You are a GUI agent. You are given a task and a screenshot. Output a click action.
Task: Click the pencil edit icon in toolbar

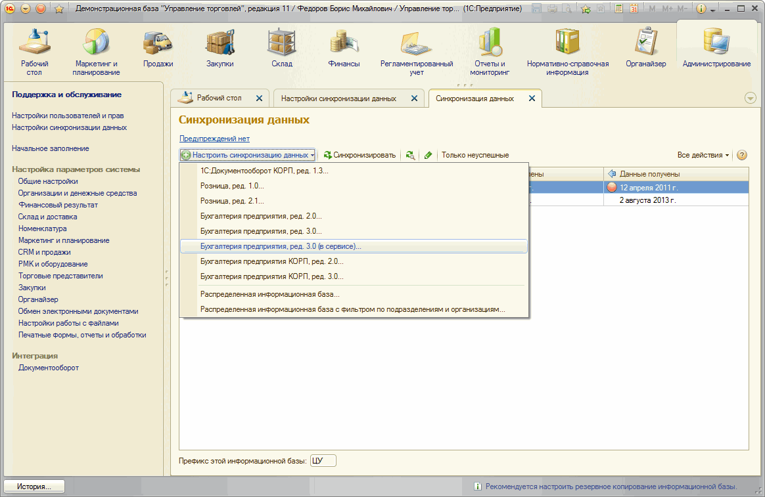click(x=428, y=156)
